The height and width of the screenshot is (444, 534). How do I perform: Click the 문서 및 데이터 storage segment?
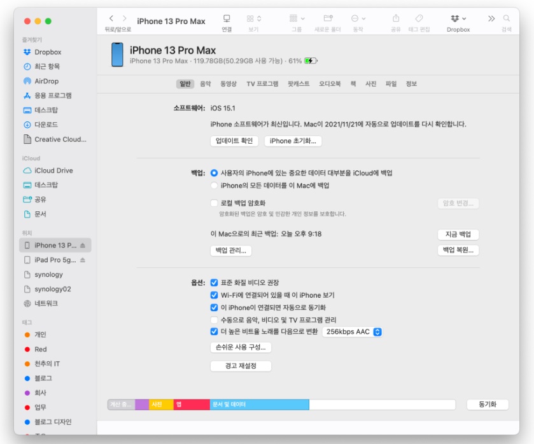click(260, 405)
